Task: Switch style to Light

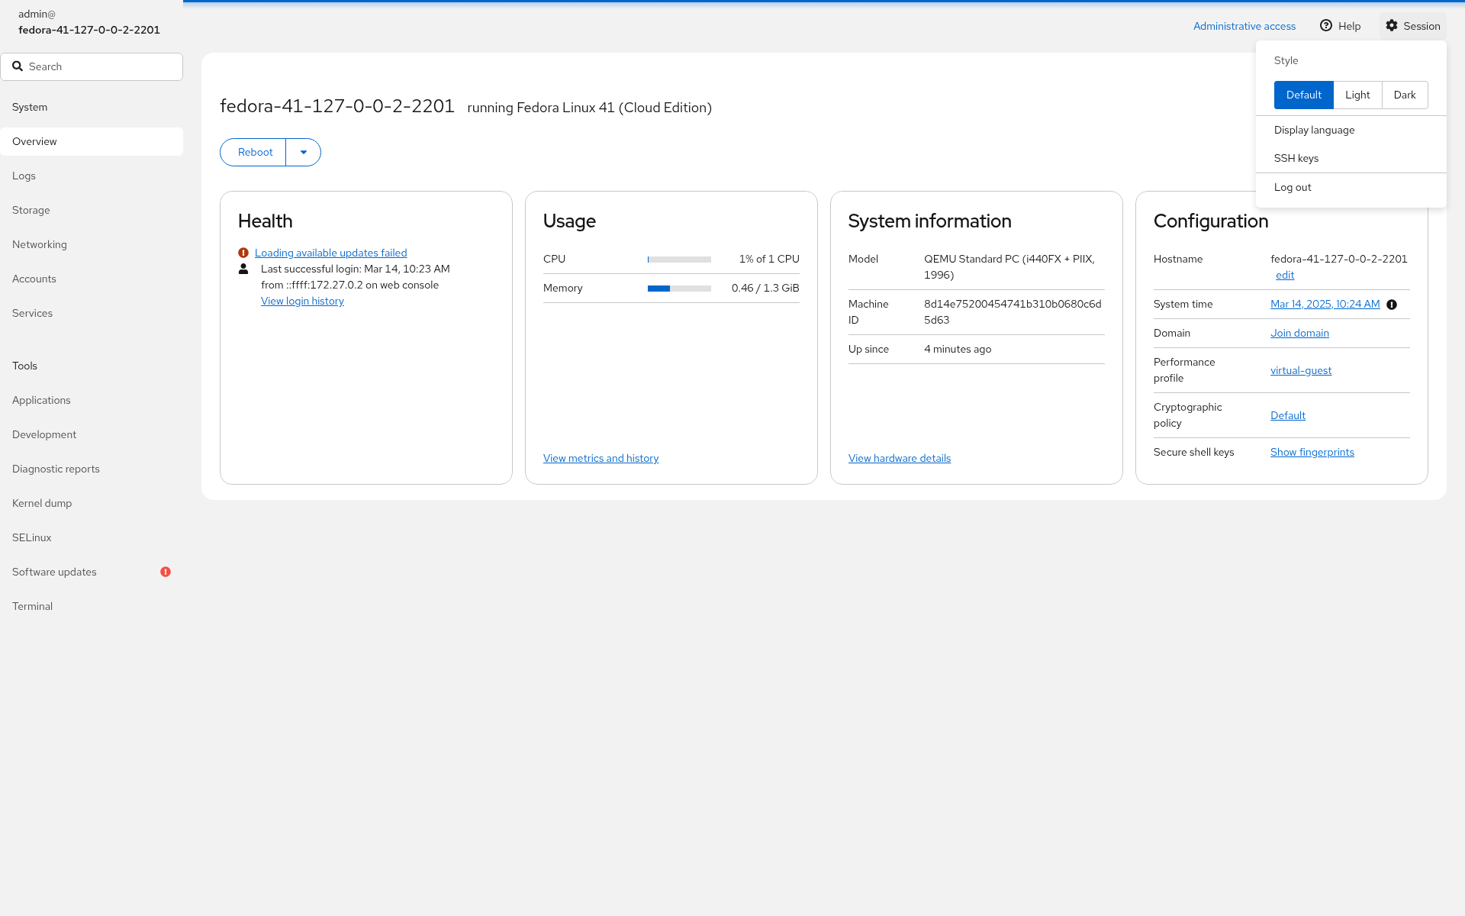Action: (1357, 95)
